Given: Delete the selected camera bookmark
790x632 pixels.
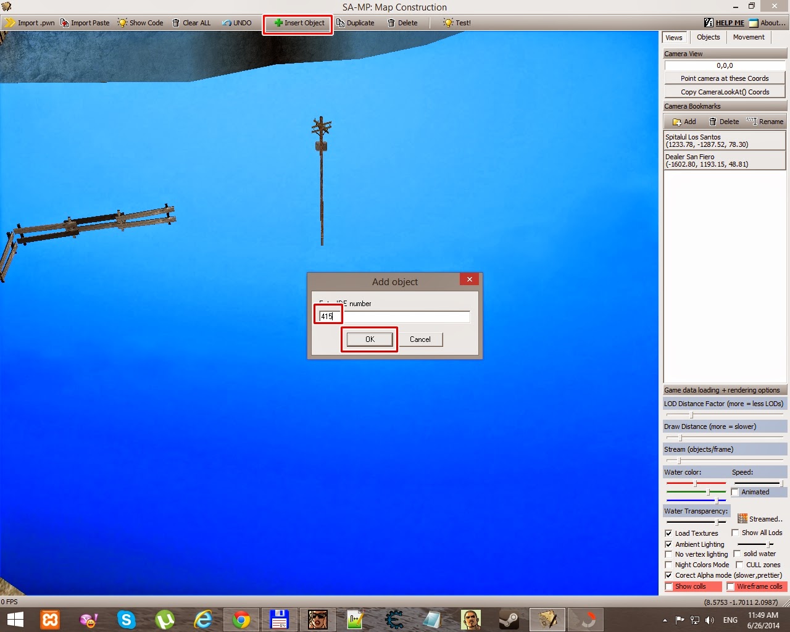Looking at the screenshot, I should pyautogui.click(x=723, y=122).
